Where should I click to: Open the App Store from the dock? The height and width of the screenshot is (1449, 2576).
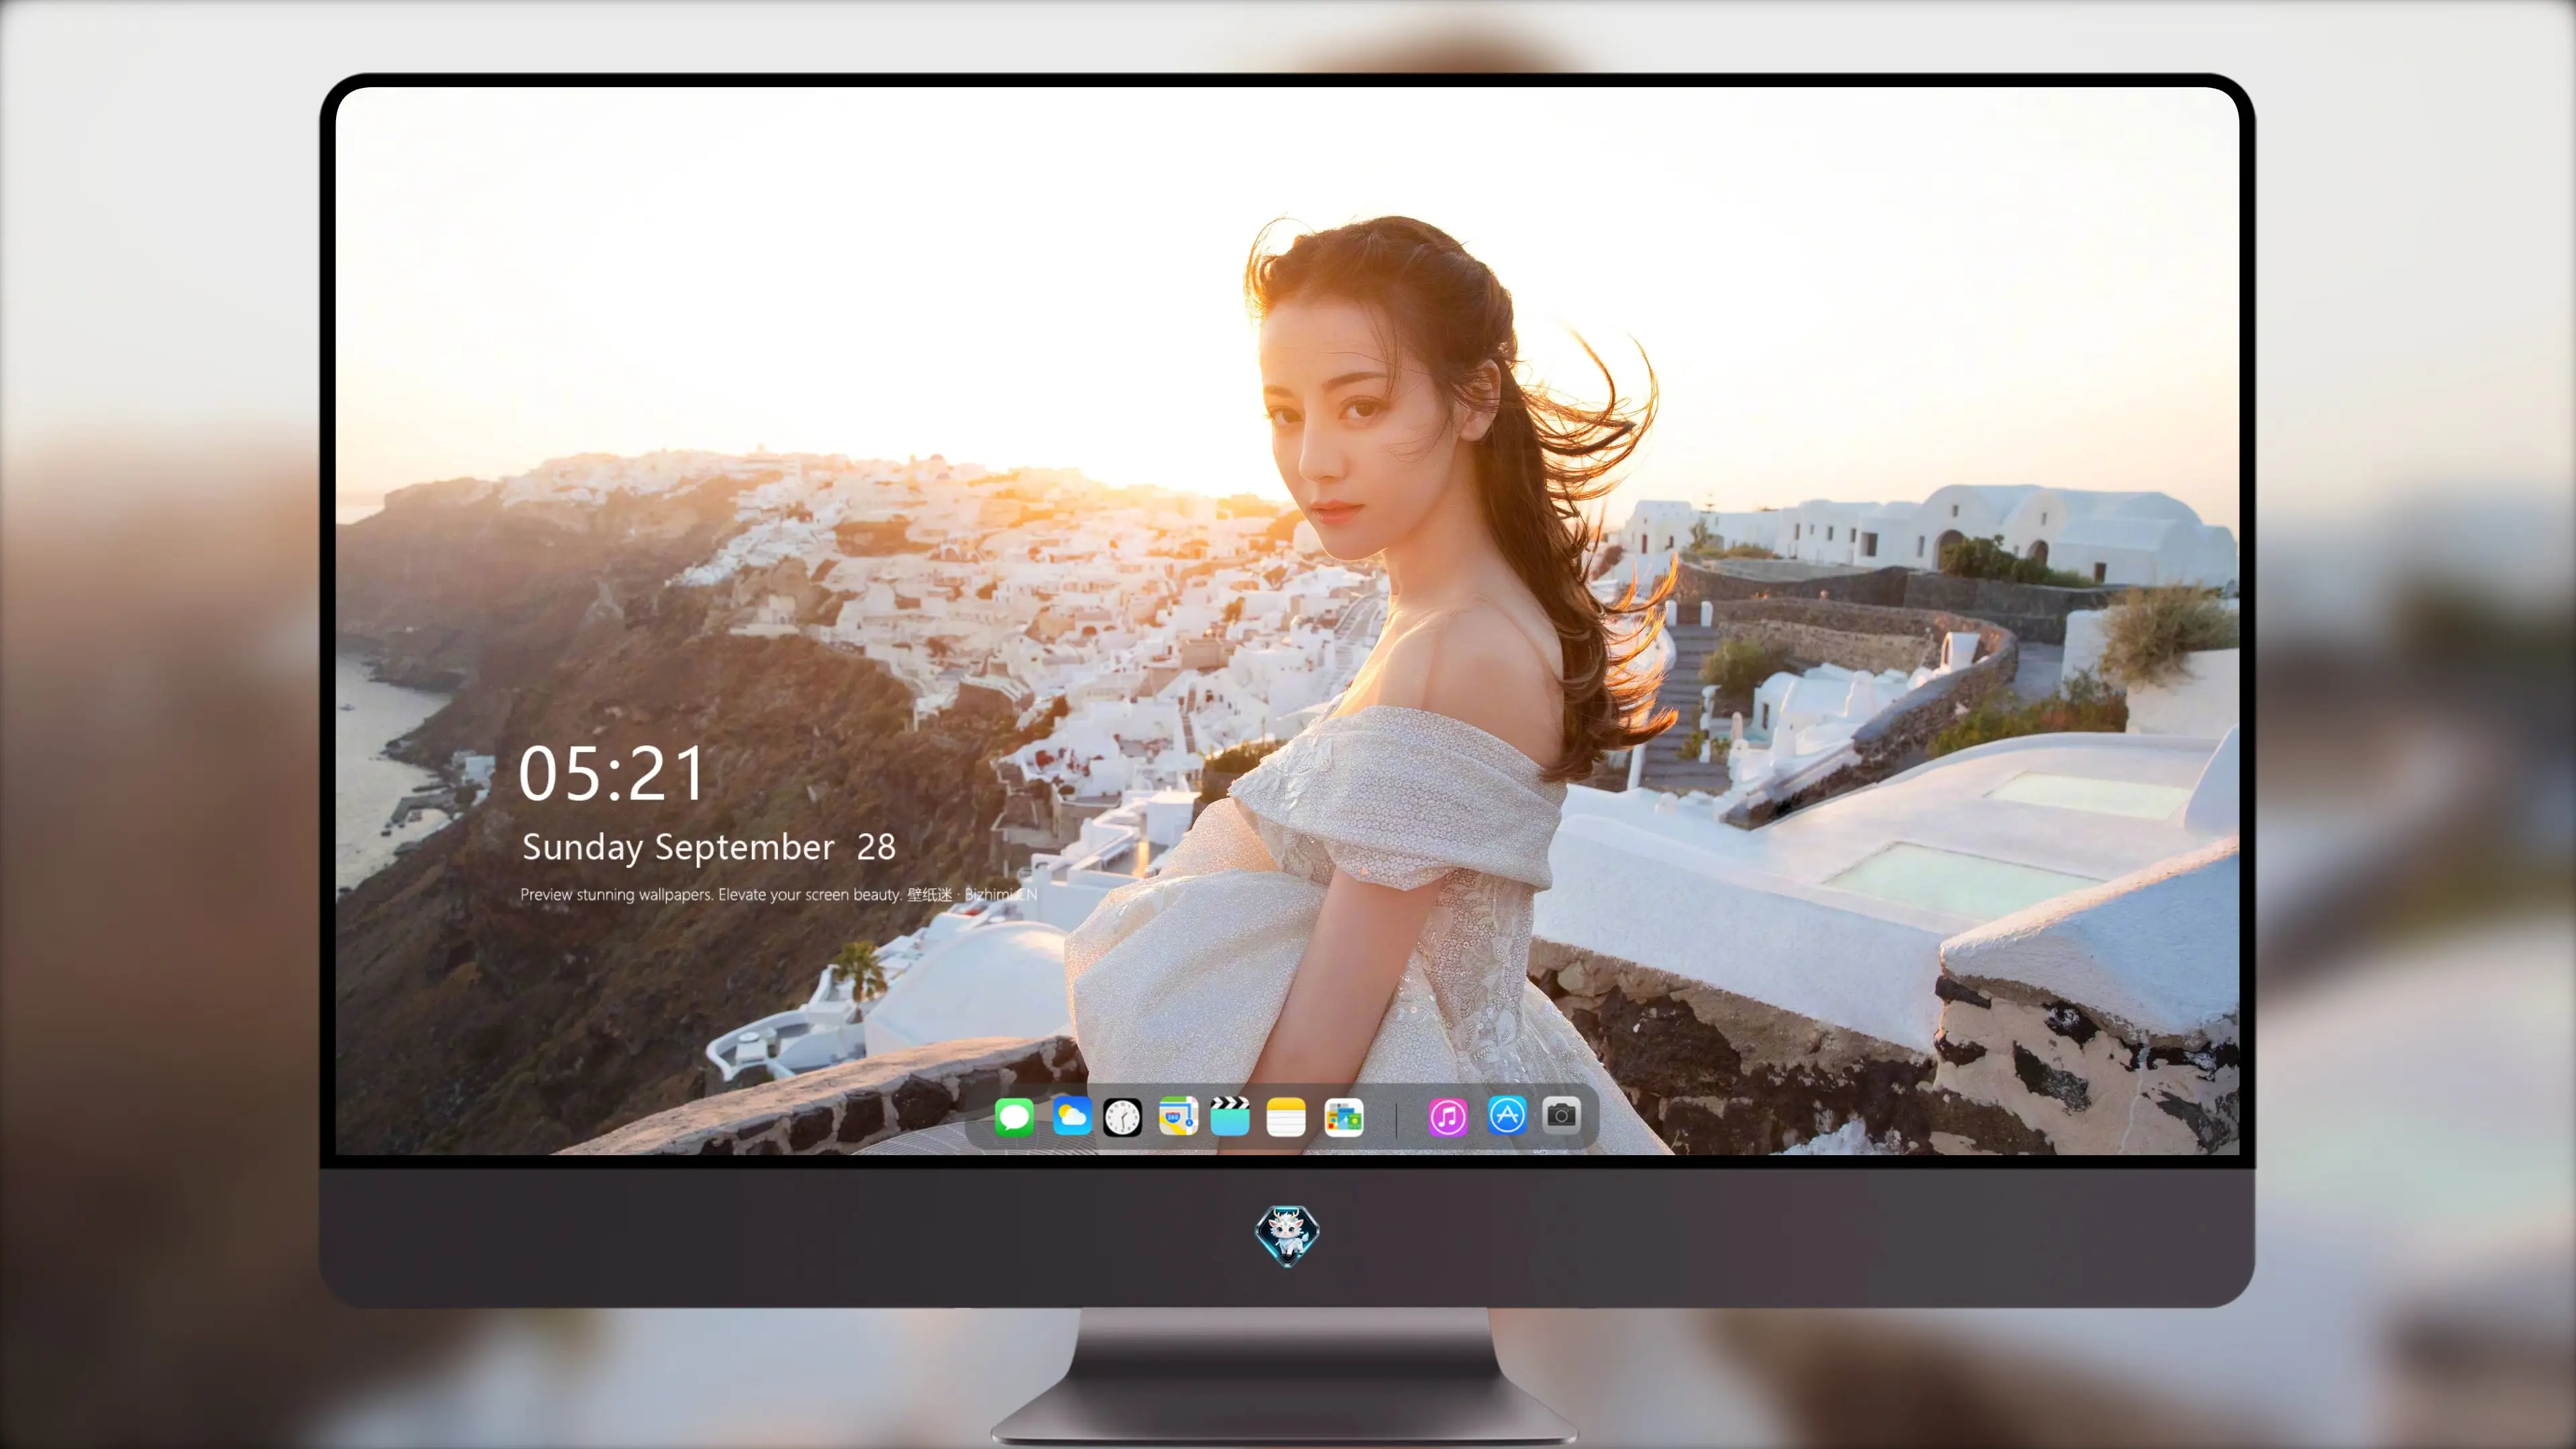(x=1506, y=1115)
